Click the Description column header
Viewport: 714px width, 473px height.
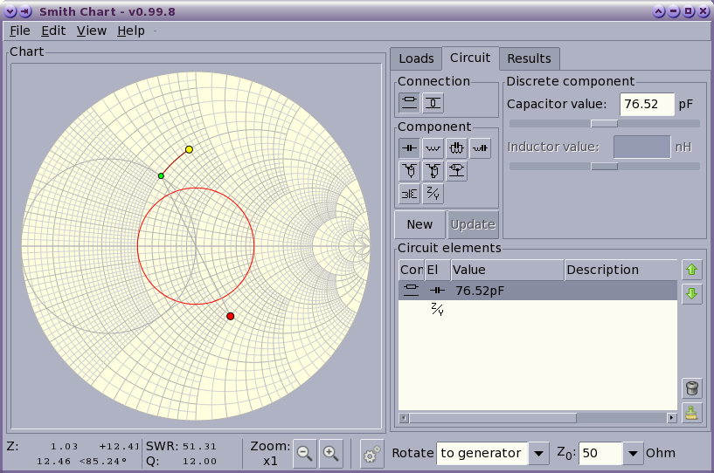pyautogui.click(x=620, y=270)
